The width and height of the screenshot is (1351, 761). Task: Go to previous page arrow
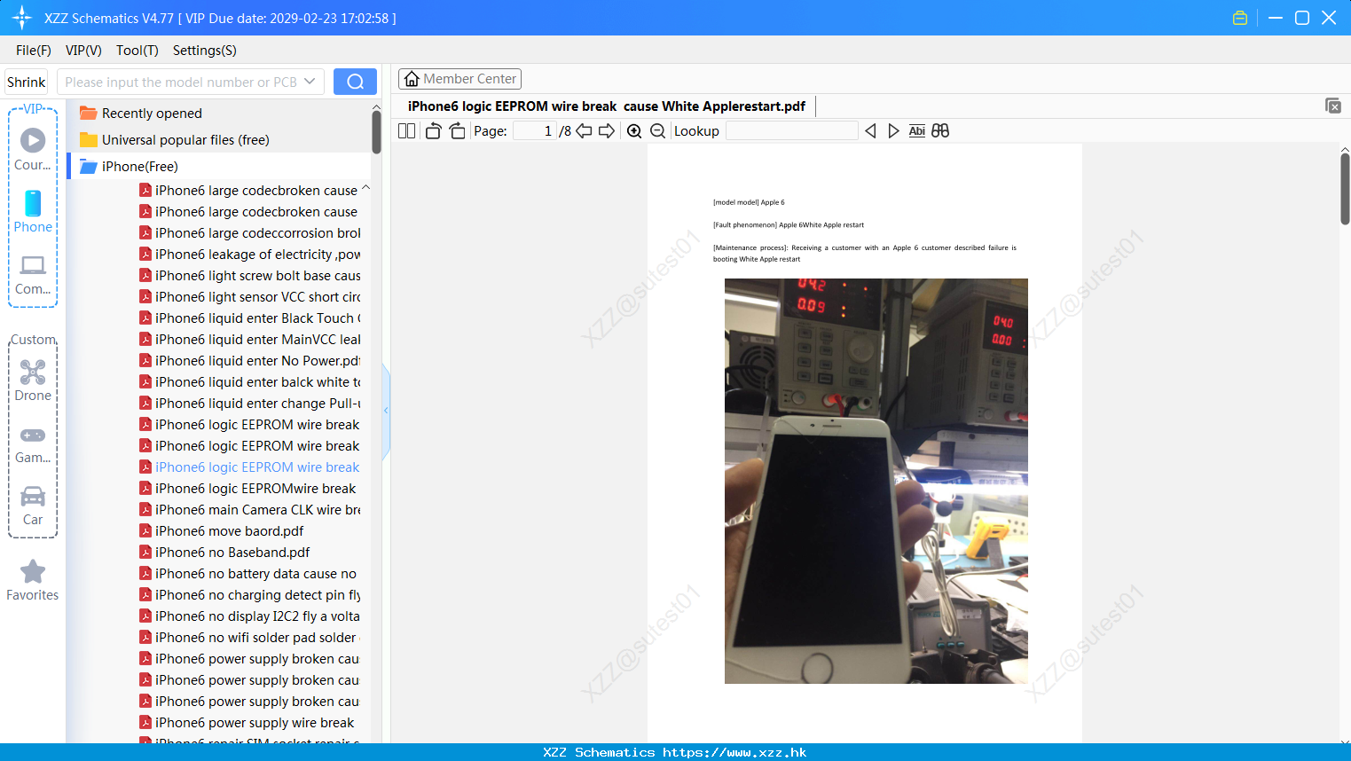coord(584,131)
